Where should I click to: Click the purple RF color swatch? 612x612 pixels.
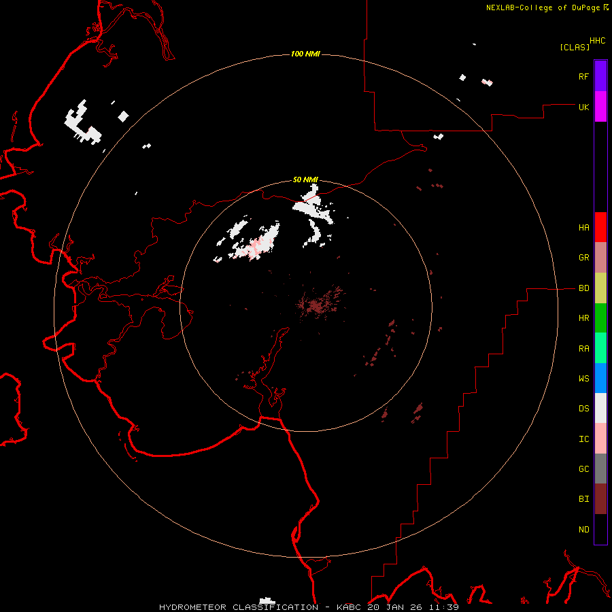(x=600, y=76)
